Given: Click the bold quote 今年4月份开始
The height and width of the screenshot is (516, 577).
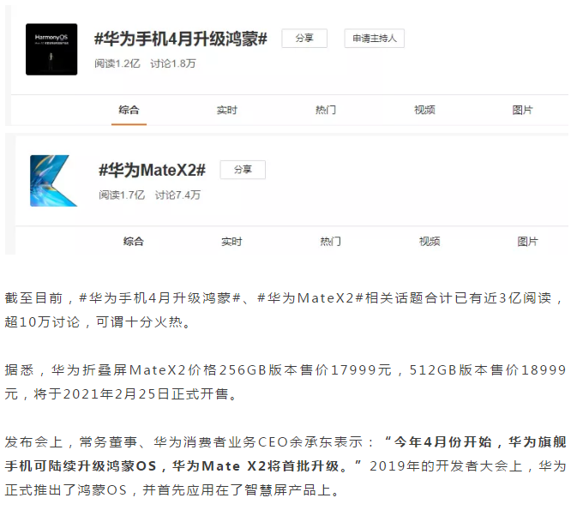Looking at the screenshot, I should (285, 453).
